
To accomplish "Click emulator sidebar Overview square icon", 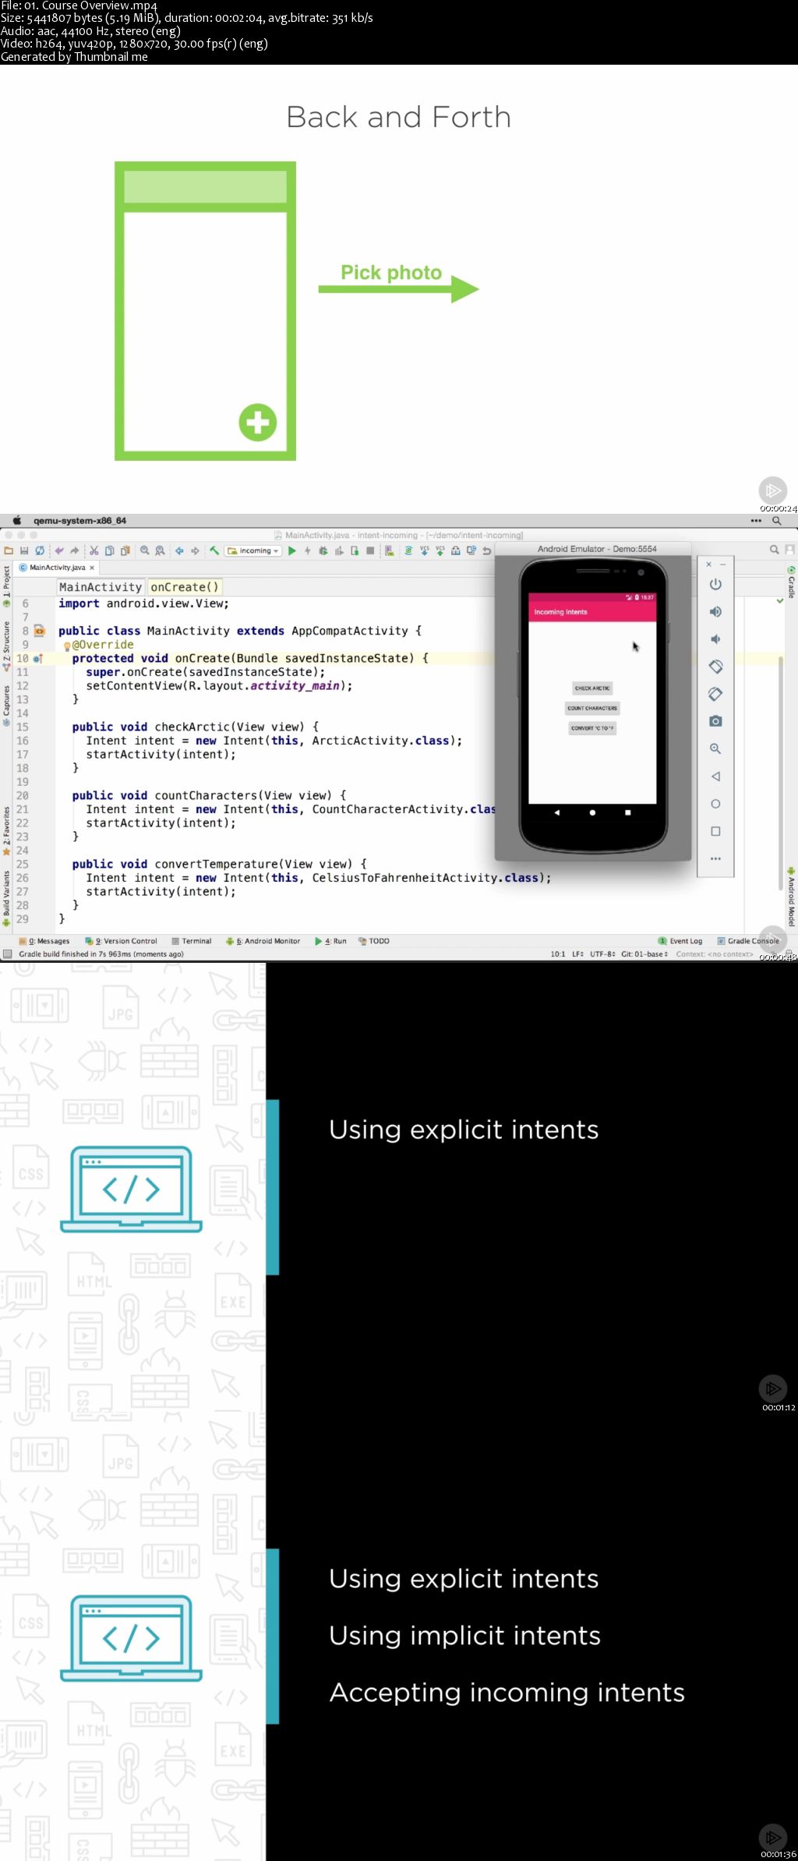I will tap(715, 831).
